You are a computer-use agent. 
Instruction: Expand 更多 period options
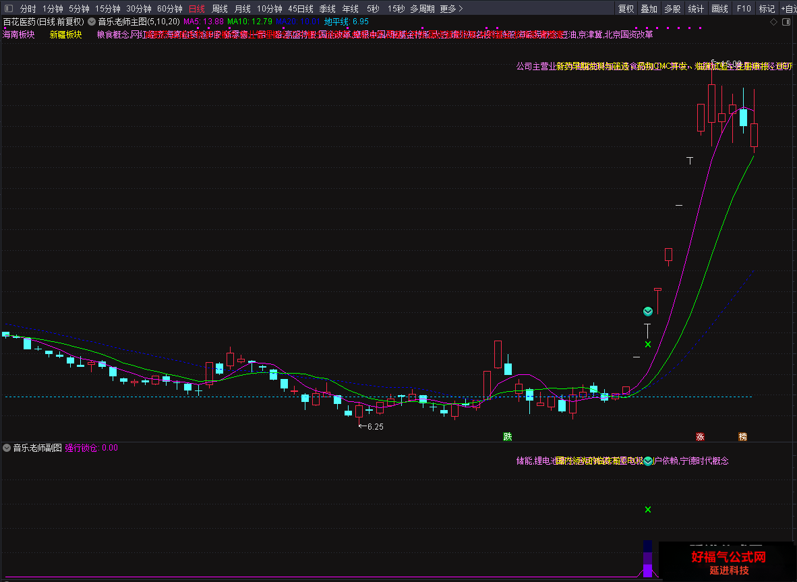(451, 9)
